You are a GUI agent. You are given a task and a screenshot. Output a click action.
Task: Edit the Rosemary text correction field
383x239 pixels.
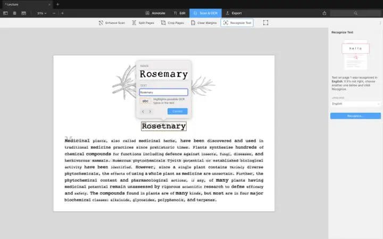(x=164, y=92)
